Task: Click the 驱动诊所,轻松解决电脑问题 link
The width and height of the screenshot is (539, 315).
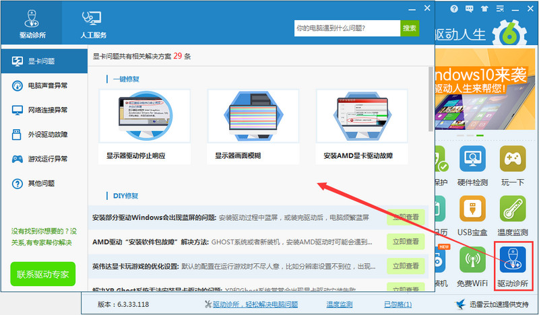Action: [255, 304]
